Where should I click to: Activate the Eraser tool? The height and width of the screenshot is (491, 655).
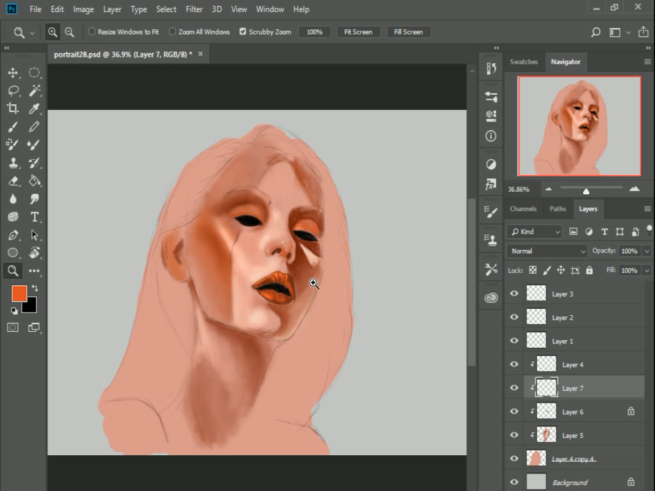click(13, 181)
